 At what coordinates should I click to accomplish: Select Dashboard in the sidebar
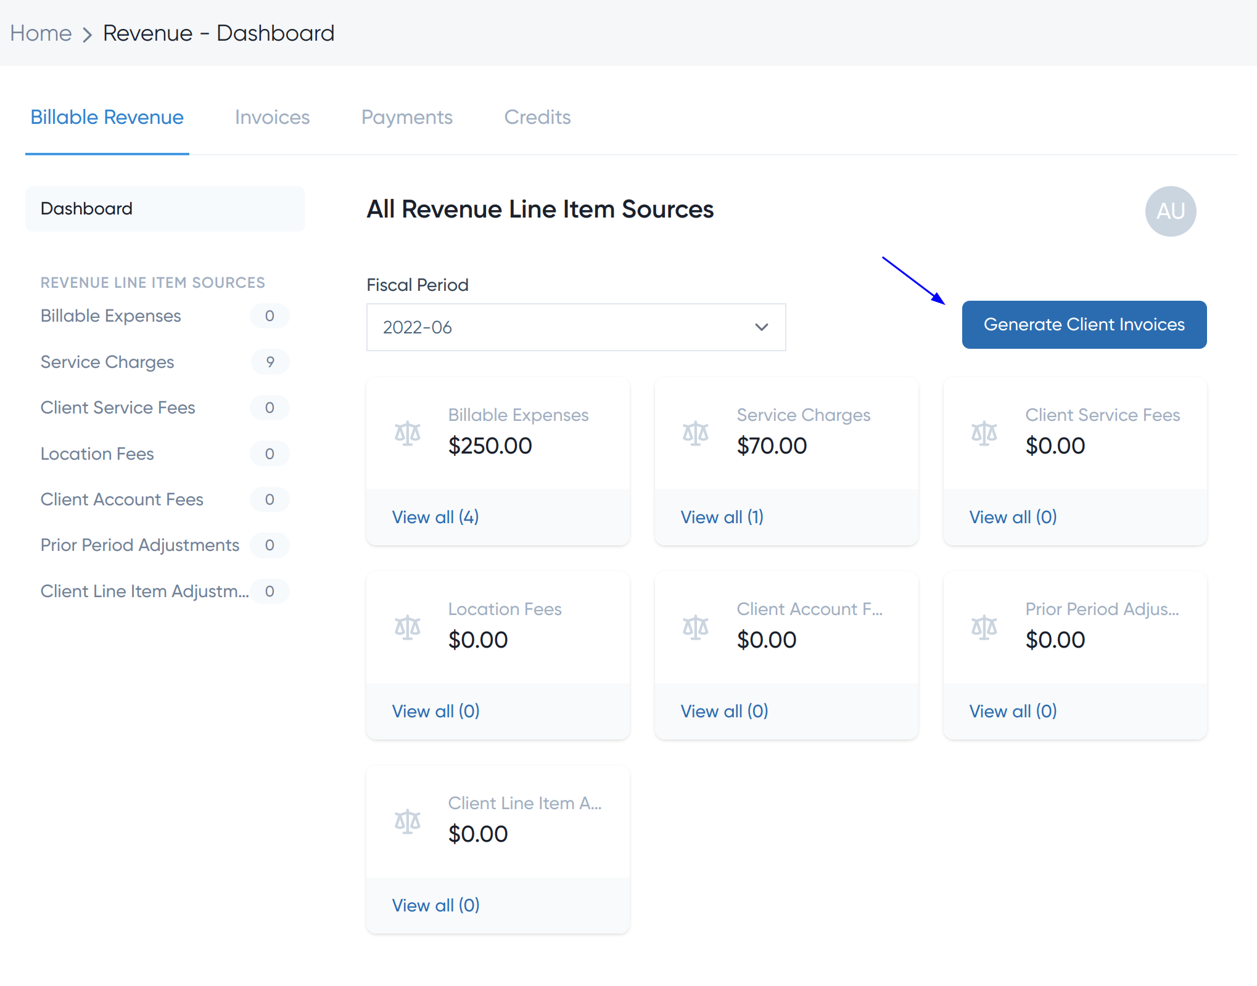coord(86,208)
